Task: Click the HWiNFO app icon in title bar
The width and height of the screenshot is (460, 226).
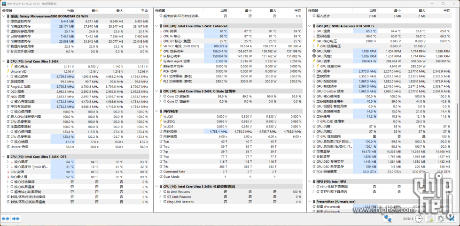Action: pos(4,3)
